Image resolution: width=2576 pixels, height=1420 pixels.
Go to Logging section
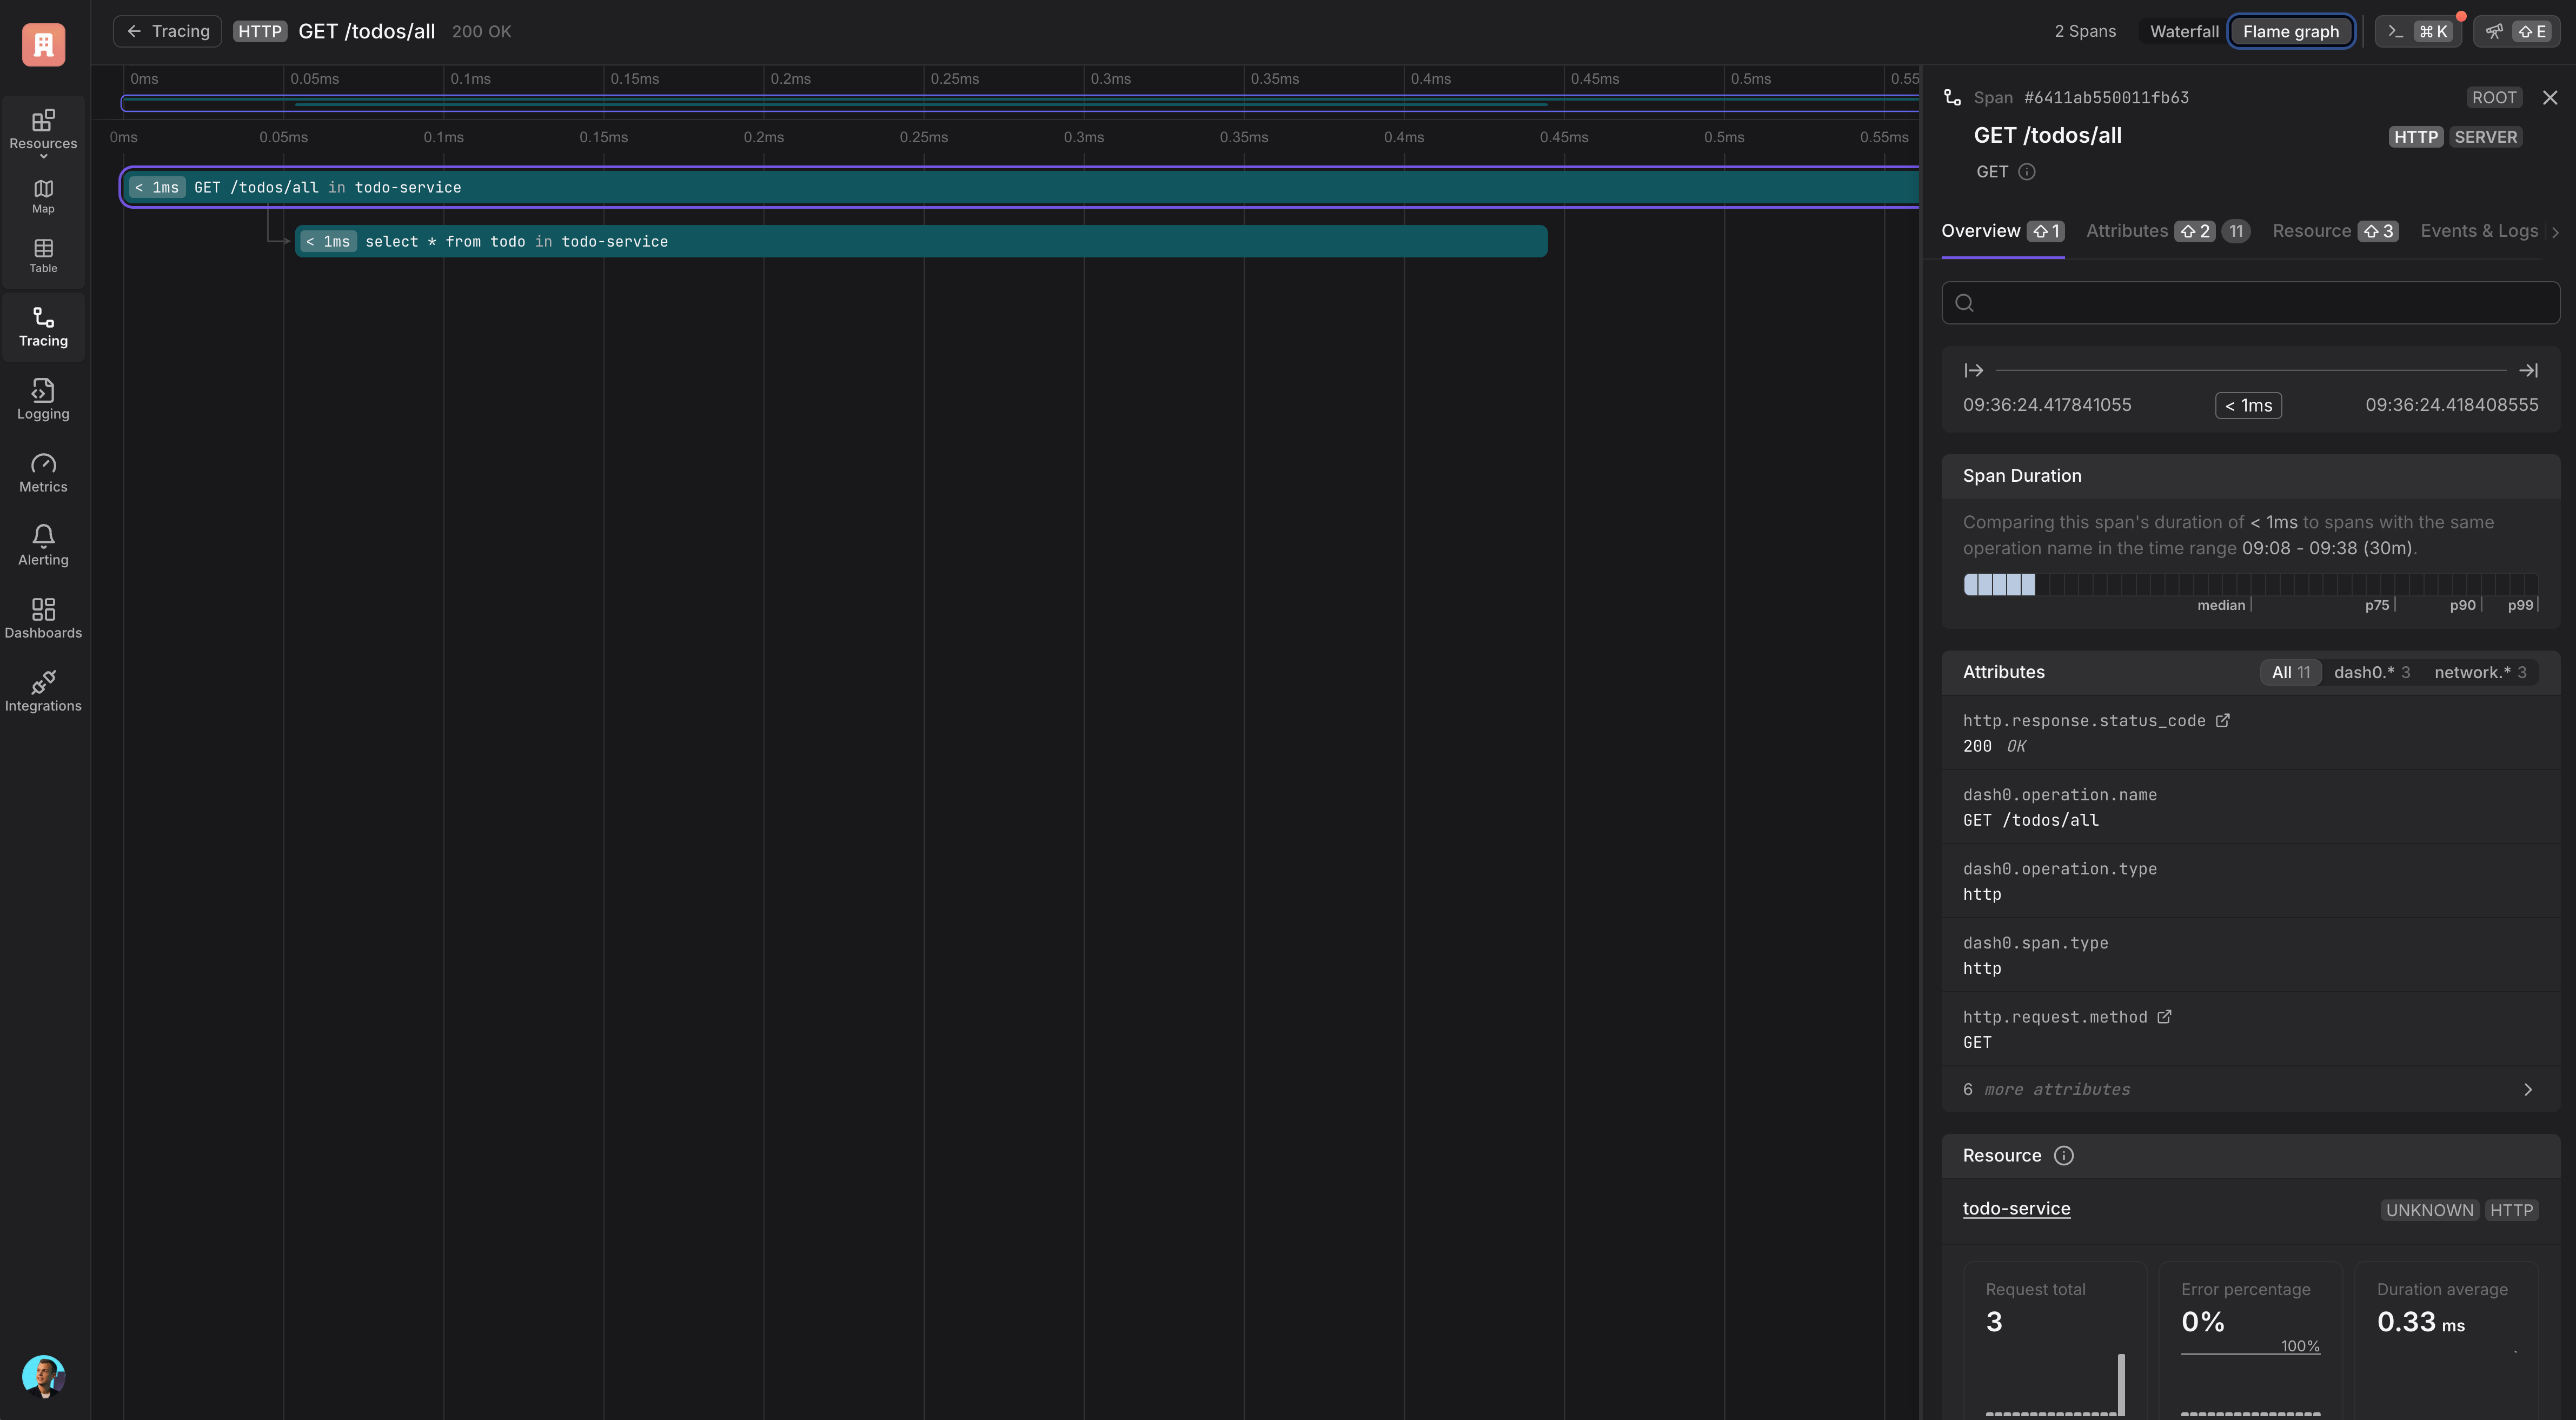[43, 399]
